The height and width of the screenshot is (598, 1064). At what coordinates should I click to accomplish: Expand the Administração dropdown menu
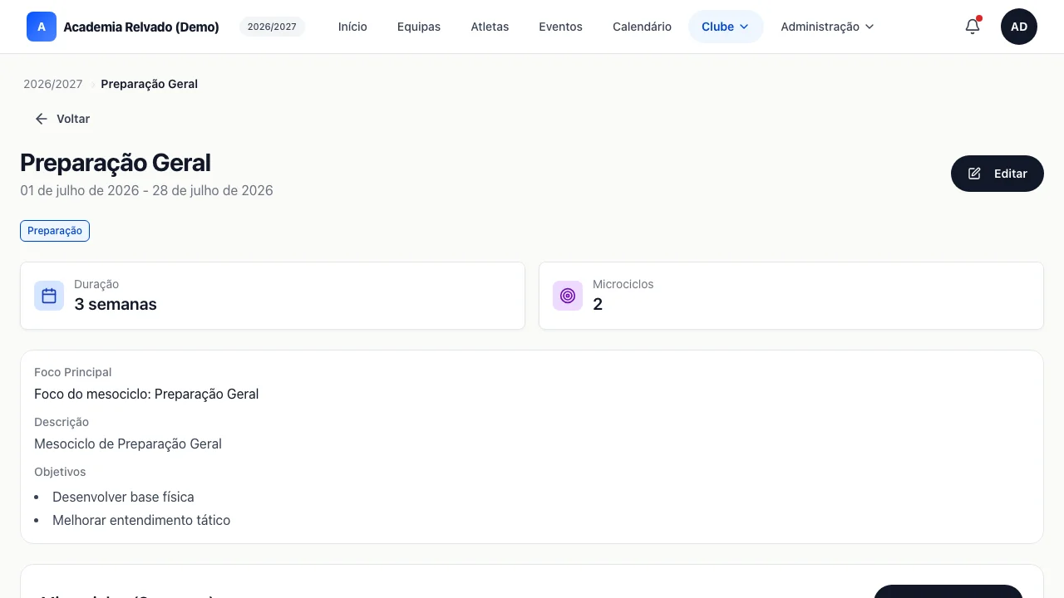tap(827, 27)
